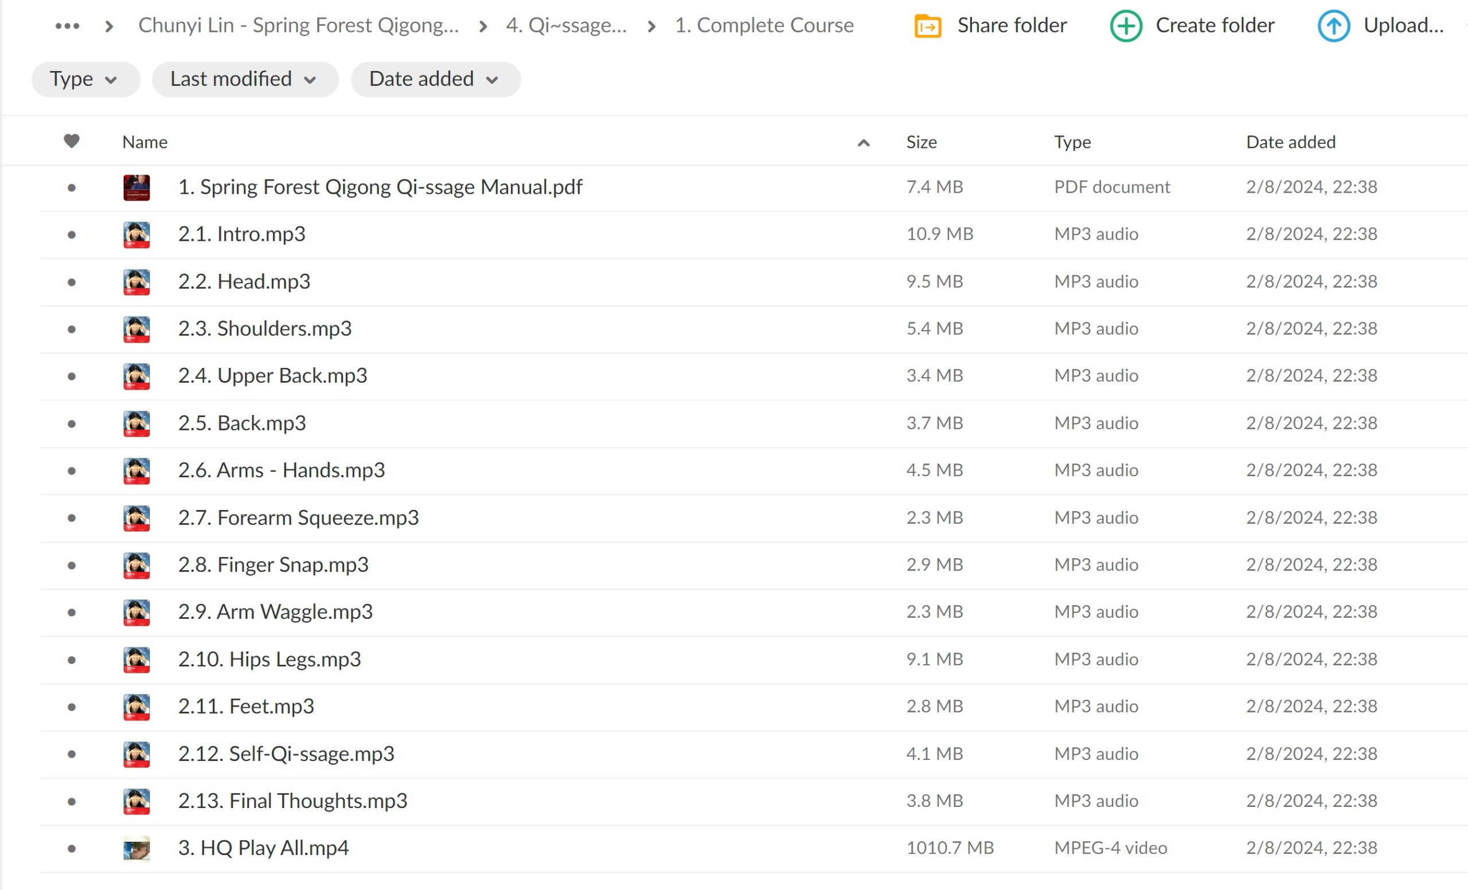1468x890 pixels.
Task: Click the 2.5. Back.mp3 file icon
Action: coord(136,424)
